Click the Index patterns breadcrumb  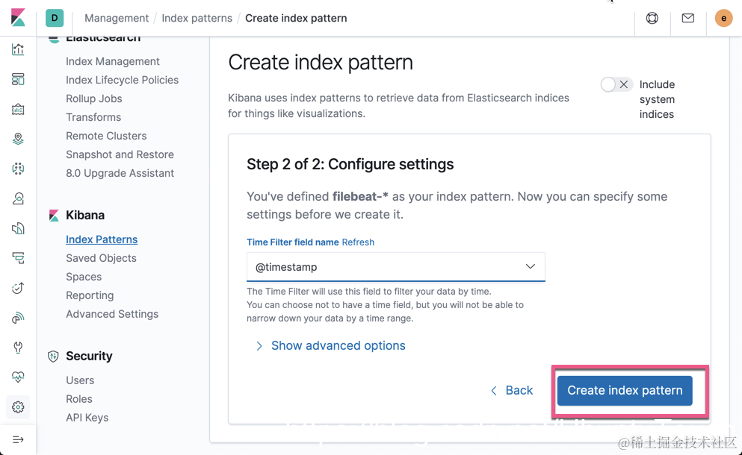click(x=197, y=18)
